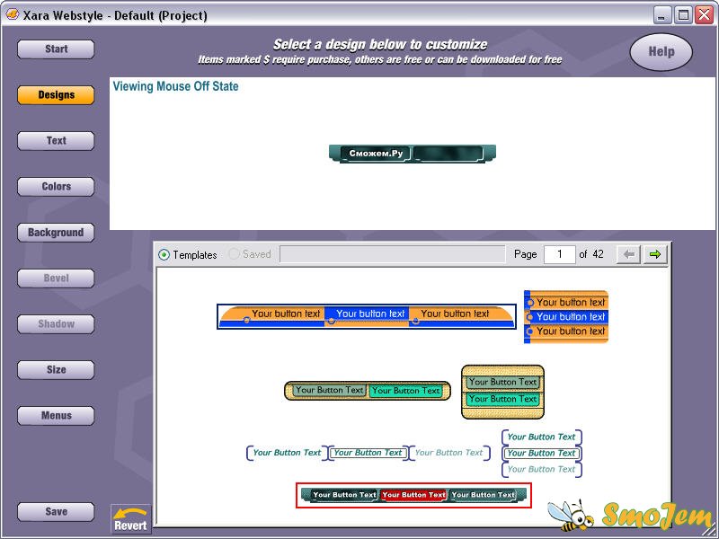The width and height of the screenshot is (719, 539).
Task: Open the Size section
Action: tap(56, 370)
